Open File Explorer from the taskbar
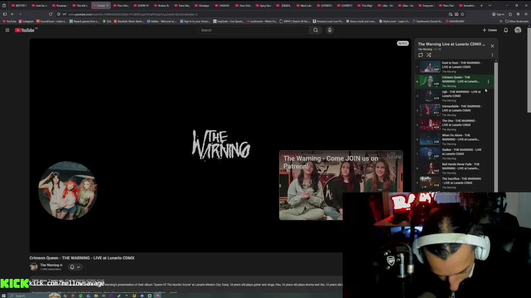This screenshot has height=298, width=531. [96, 296]
